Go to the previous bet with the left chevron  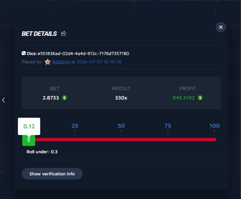pyautogui.click(x=4, y=100)
